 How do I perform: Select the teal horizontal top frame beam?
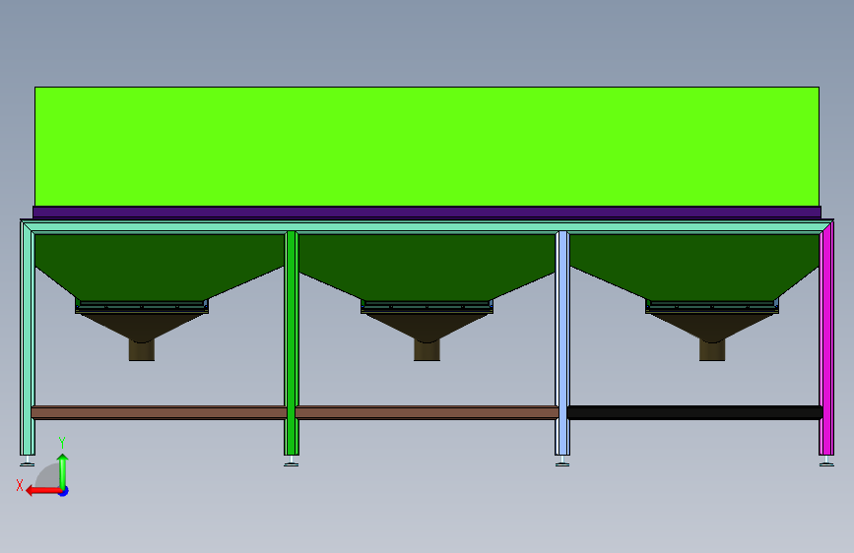(x=427, y=226)
